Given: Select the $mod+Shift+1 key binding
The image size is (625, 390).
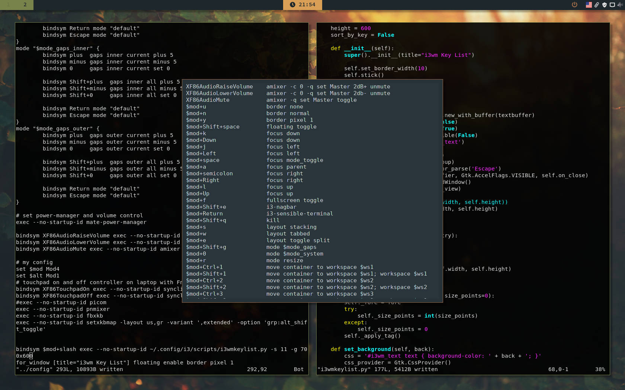Looking at the screenshot, I should point(206,274).
